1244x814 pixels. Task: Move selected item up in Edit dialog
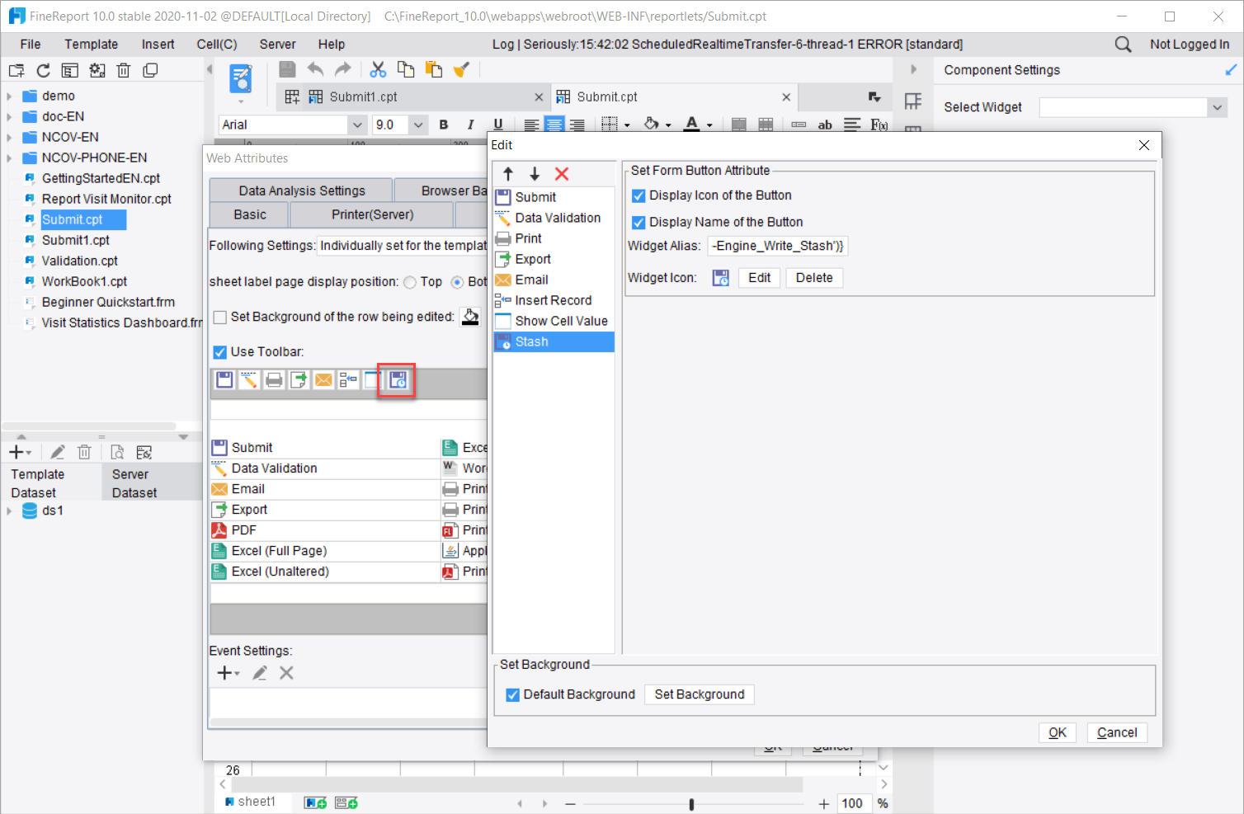pyautogui.click(x=508, y=174)
